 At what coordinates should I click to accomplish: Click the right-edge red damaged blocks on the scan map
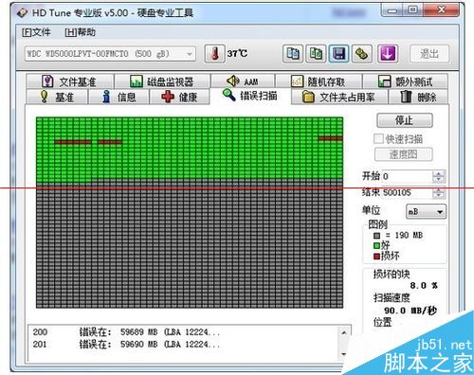click(331, 138)
